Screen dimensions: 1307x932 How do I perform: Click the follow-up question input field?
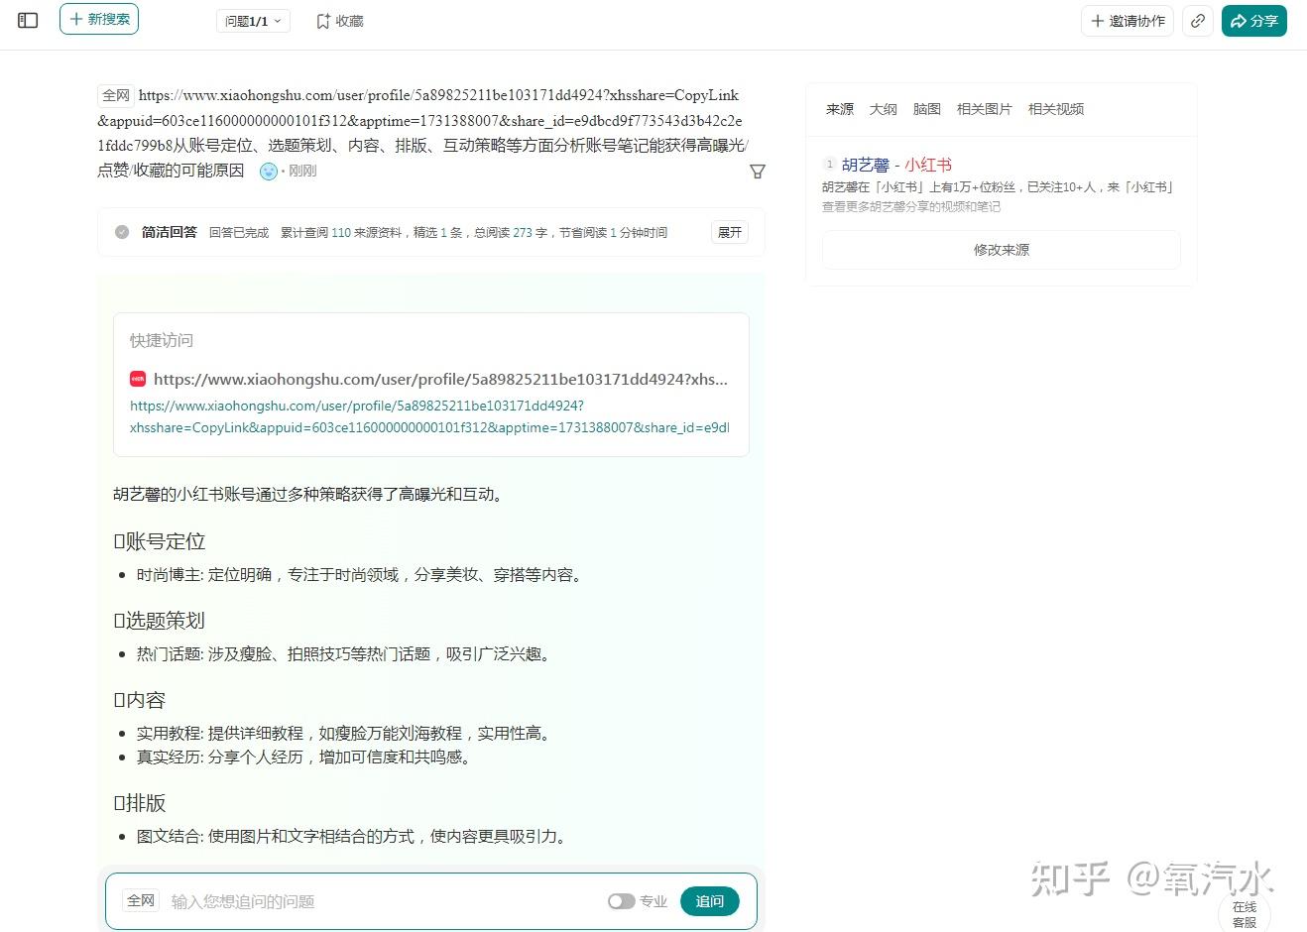click(x=382, y=901)
